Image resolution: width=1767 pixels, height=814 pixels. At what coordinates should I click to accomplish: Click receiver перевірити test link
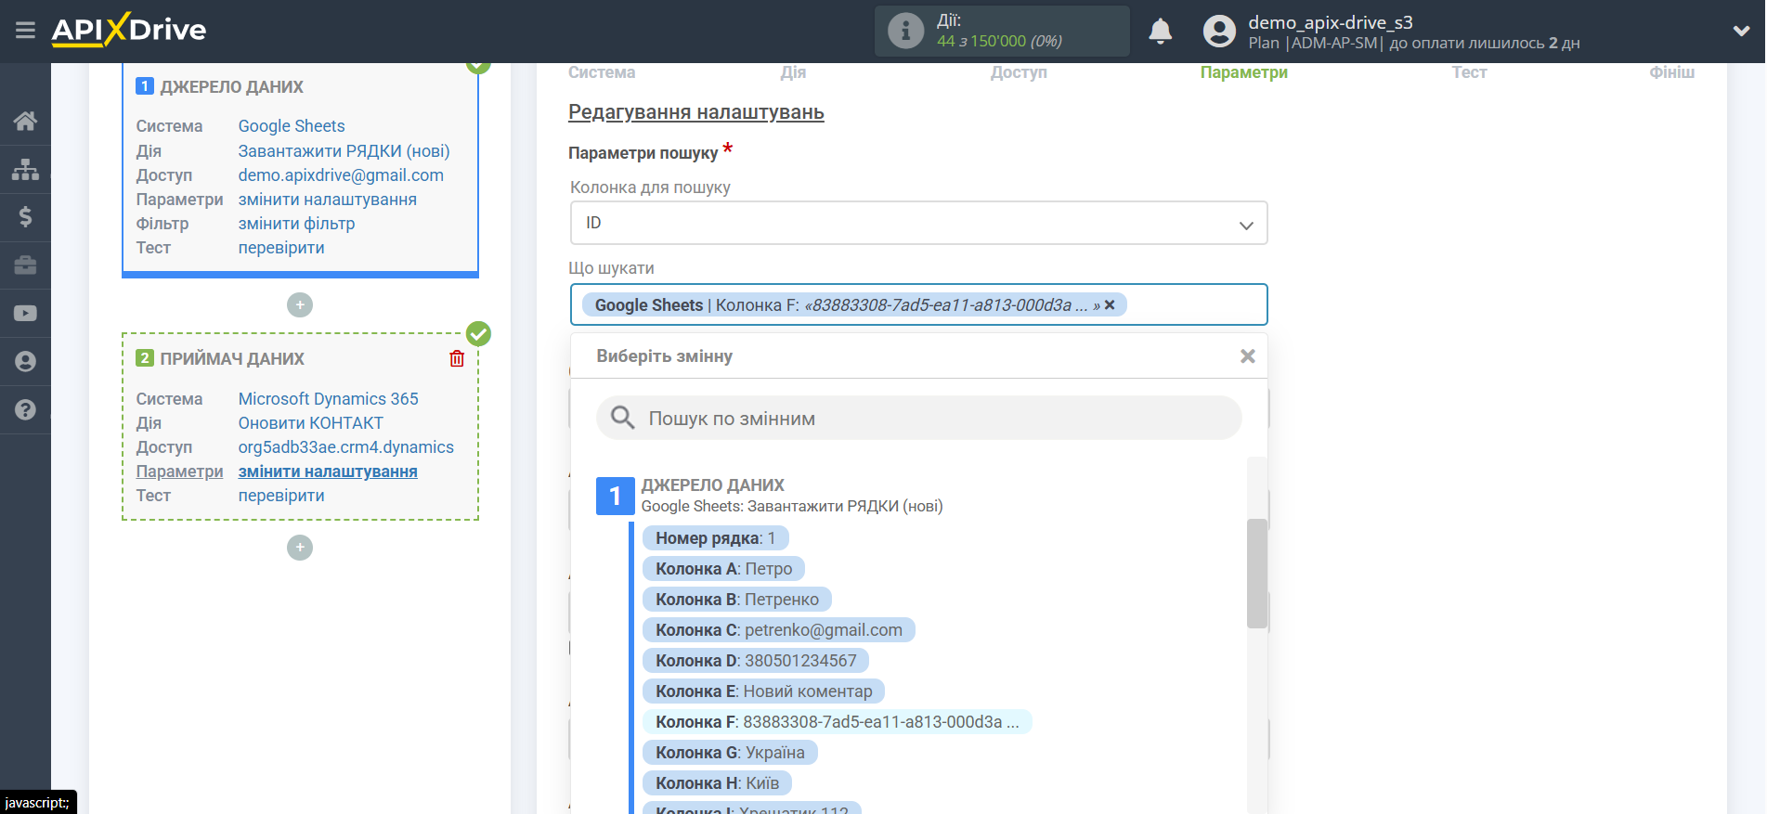click(x=281, y=496)
